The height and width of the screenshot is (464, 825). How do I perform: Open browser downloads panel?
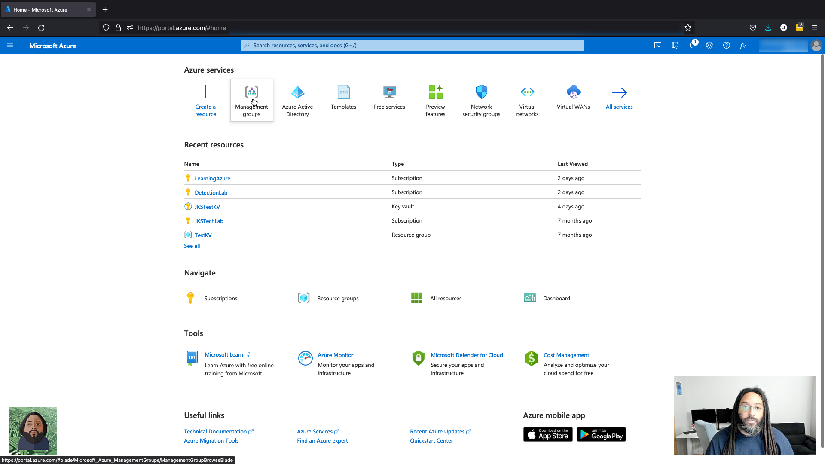(x=768, y=27)
